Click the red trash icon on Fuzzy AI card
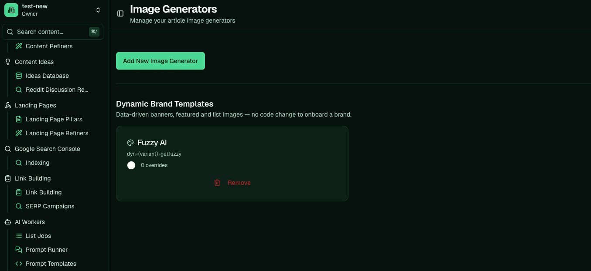The image size is (591, 271). pyautogui.click(x=217, y=183)
